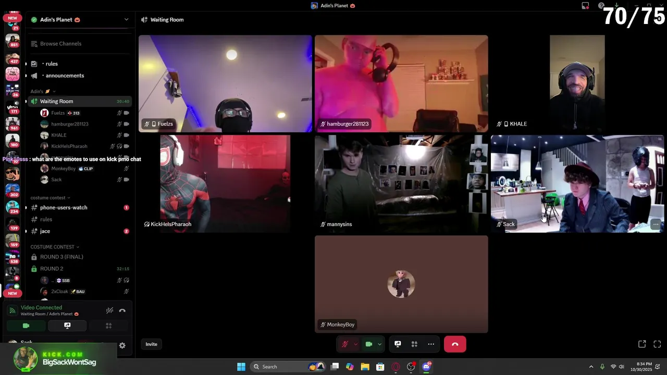Show hidden system tray icons

coord(591,367)
